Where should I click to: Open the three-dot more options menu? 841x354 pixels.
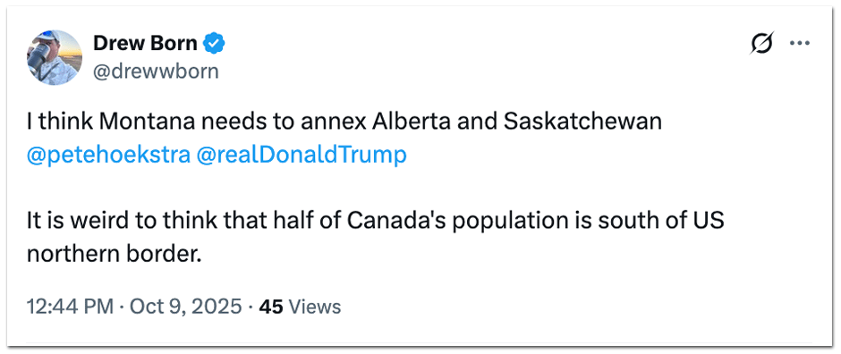tap(800, 44)
